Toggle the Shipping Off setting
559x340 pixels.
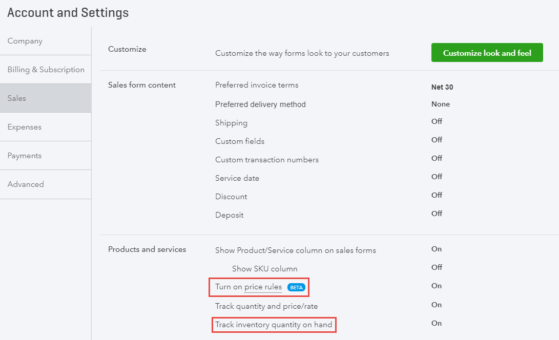click(x=437, y=121)
